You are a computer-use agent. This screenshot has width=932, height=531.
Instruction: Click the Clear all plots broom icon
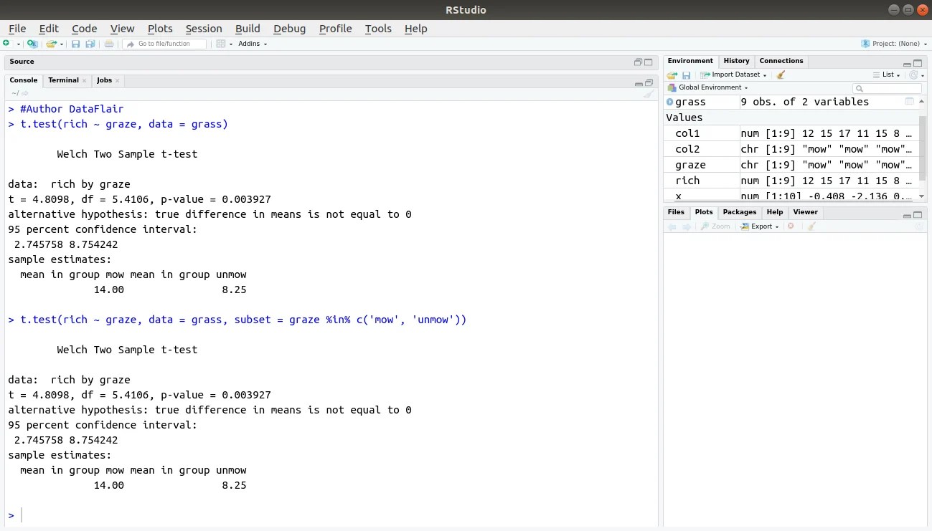click(x=811, y=226)
